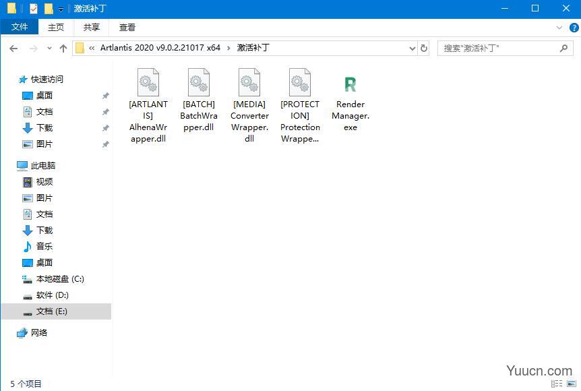The height and width of the screenshot is (391, 581).
Task: Open pinned 下载 under 快速访问
Action: (x=44, y=128)
